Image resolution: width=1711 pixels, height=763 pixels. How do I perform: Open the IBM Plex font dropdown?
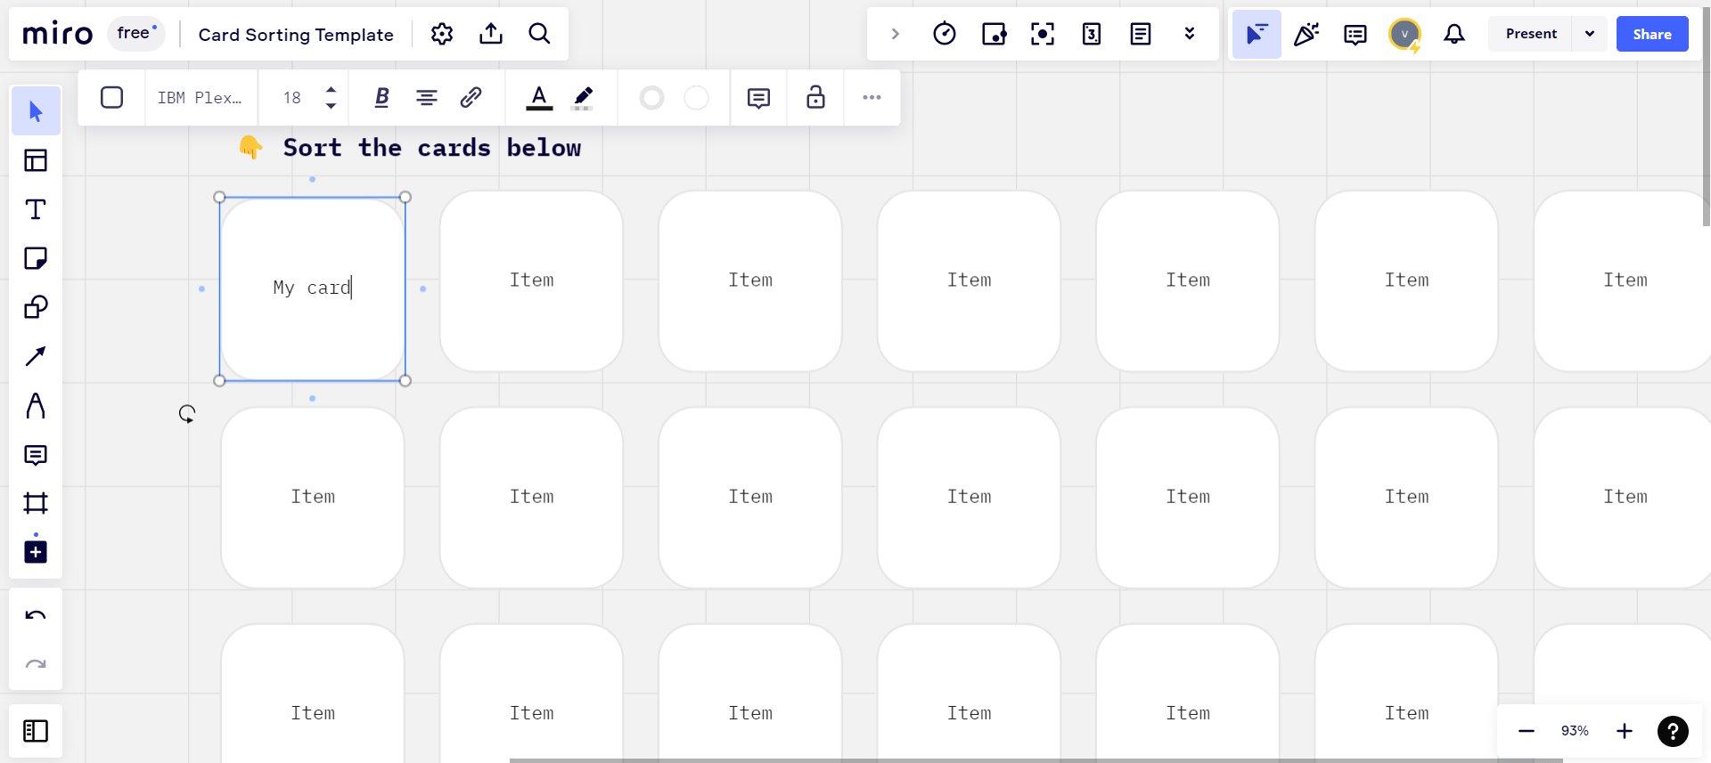pos(201,97)
